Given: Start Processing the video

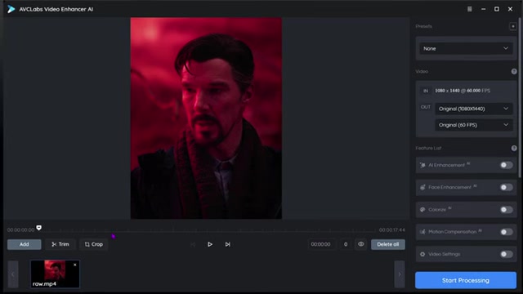Looking at the screenshot, I should (466, 280).
